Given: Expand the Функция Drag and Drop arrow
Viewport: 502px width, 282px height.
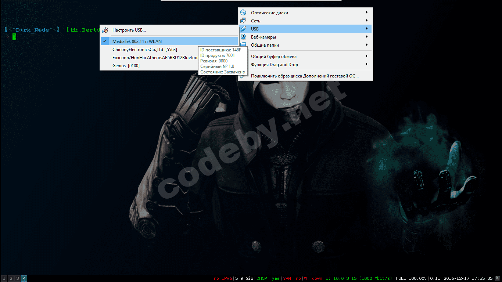Looking at the screenshot, I should click(x=367, y=64).
